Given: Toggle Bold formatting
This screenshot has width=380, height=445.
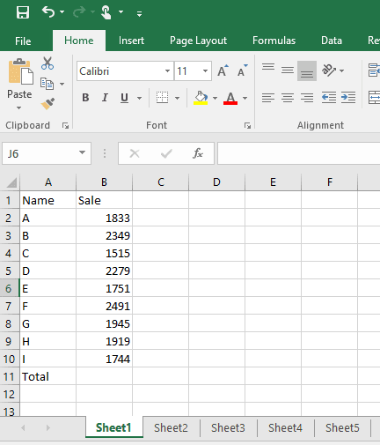Looking at the screenshot, I should [85, 98].
